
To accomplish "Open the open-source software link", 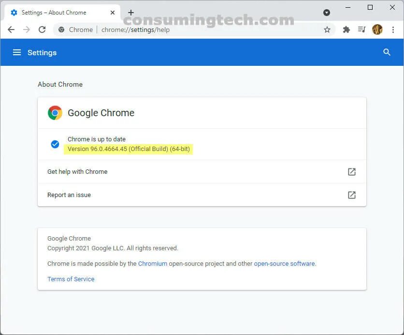I will coord(284,264).
